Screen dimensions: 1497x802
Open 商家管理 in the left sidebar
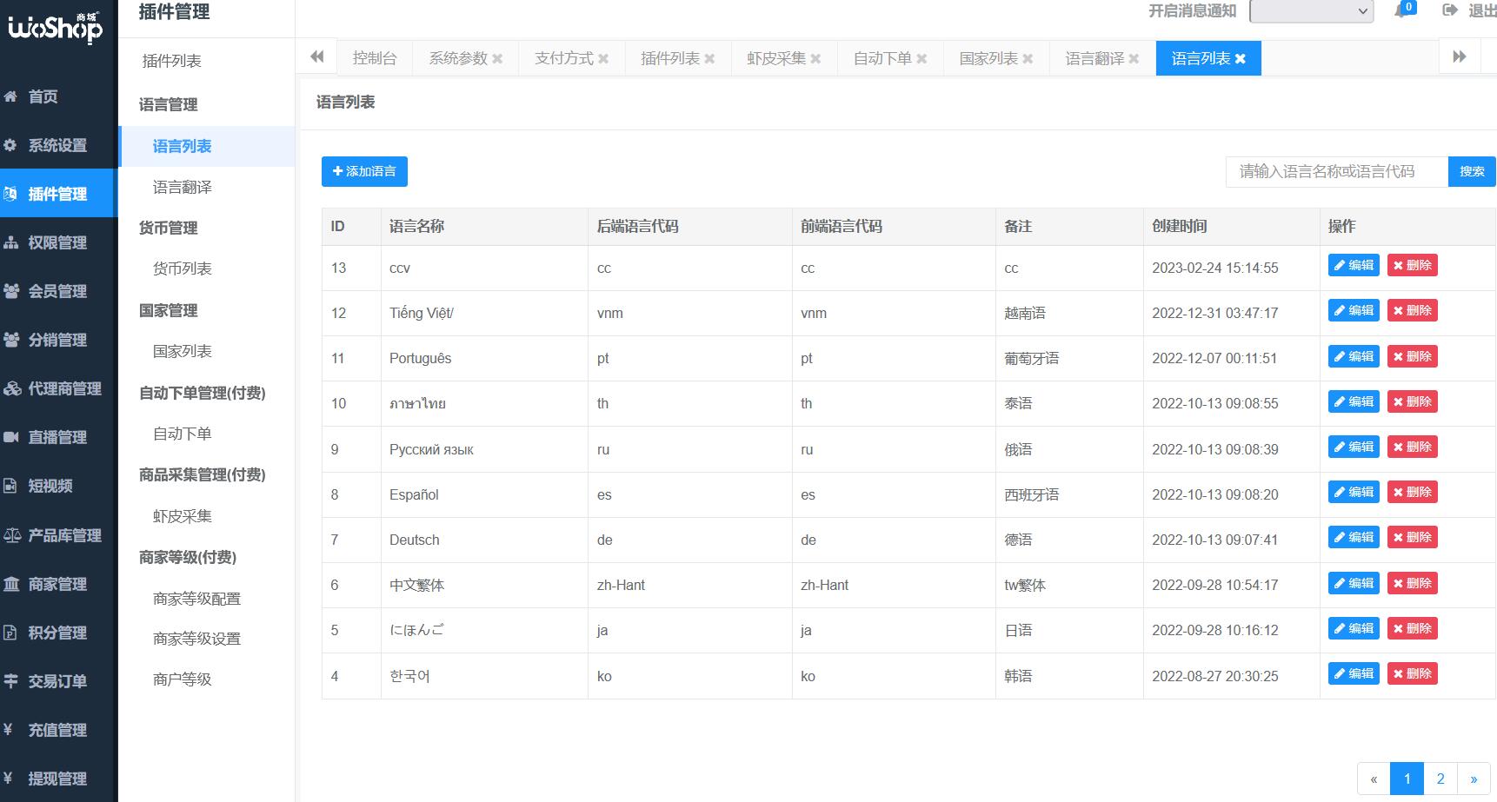(57, 584)
